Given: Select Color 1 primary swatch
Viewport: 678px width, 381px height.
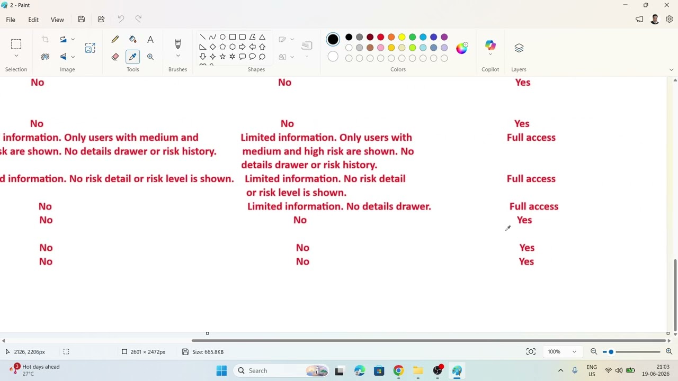Looking at the screenshot, I should 333,39.
